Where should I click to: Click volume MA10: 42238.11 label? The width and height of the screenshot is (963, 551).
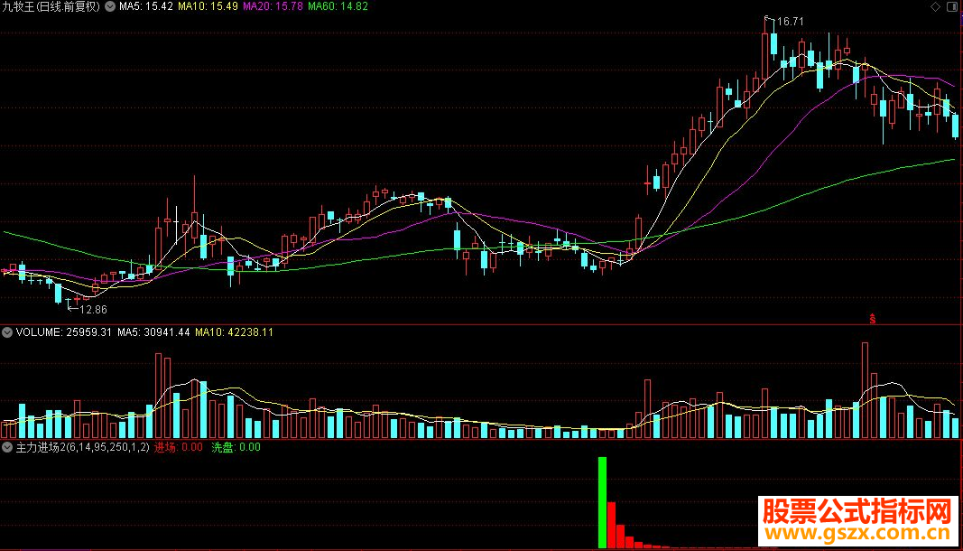pos(234,332)
